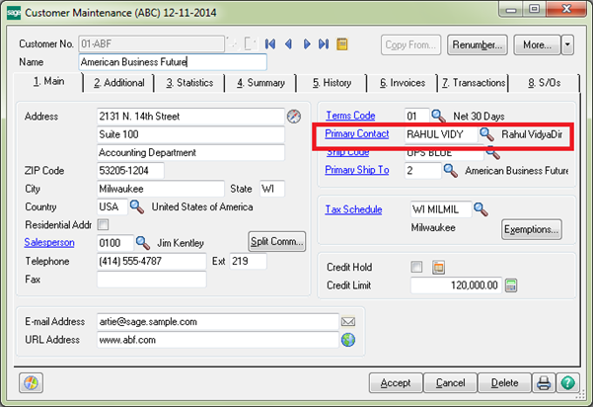Click the Tax Schedule field WI MILMIL
The height and width of the screenshot is (407, 593).
[441, 209]
